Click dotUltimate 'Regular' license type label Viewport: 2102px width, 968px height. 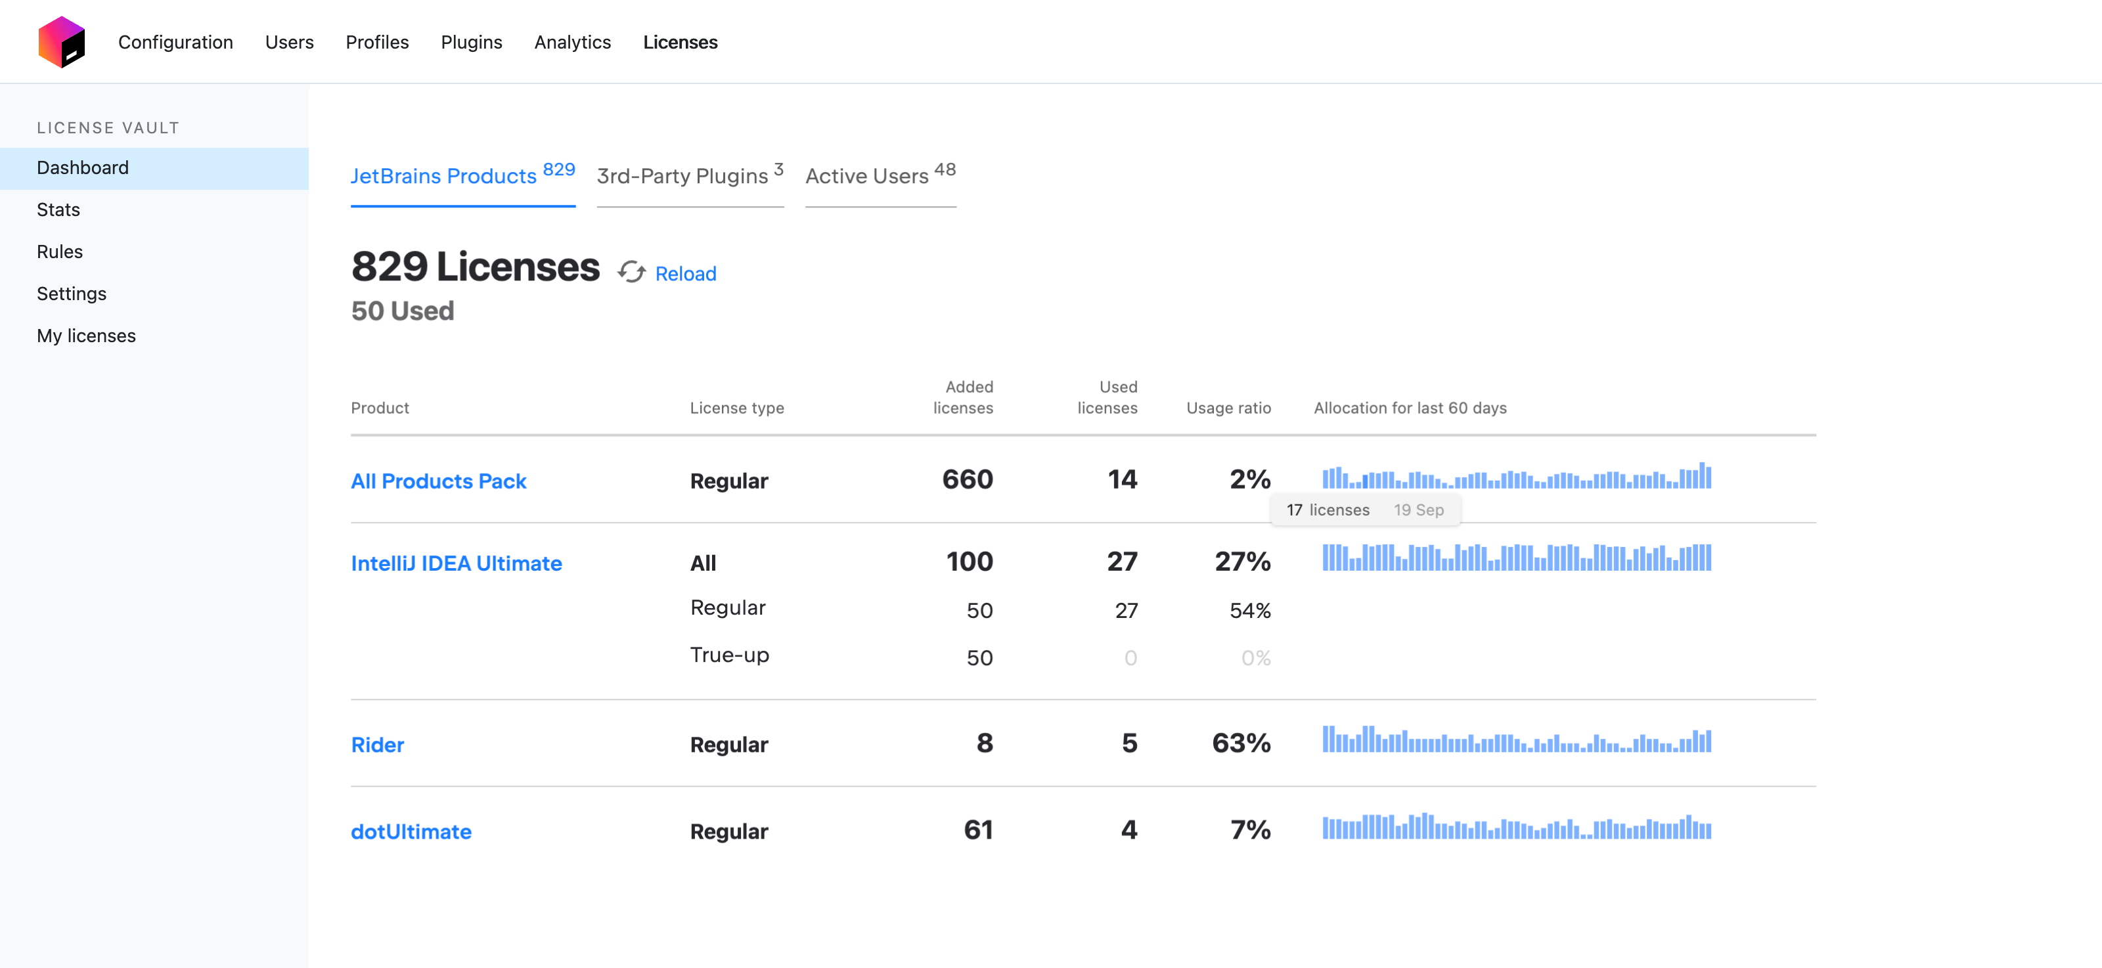(728, 832)
